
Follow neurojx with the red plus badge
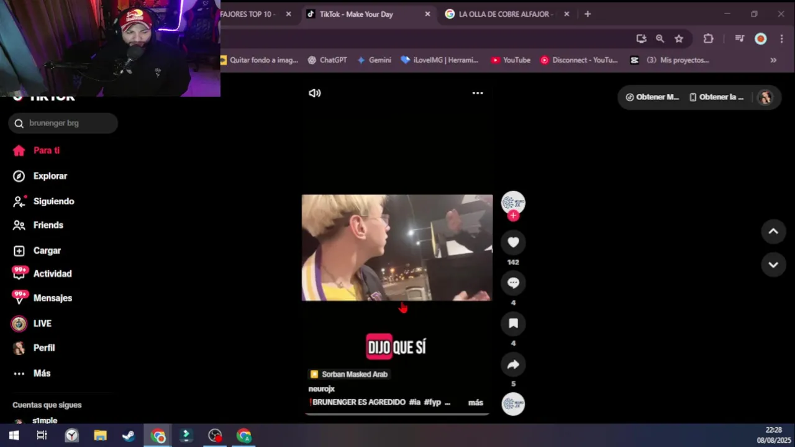[x=513, y=215]
